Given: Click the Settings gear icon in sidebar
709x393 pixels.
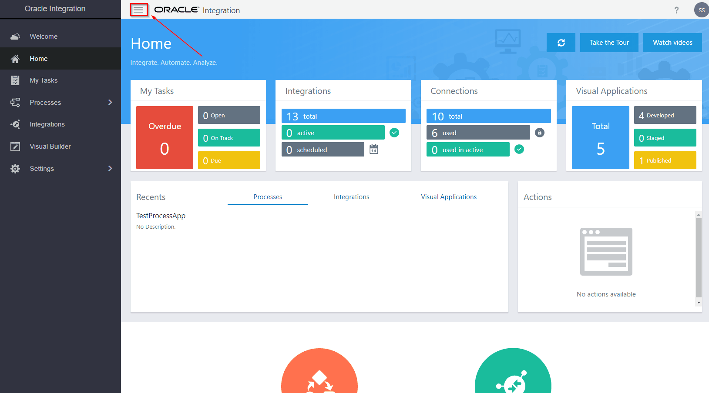Looking at the screenshot, I should (15, 169).
